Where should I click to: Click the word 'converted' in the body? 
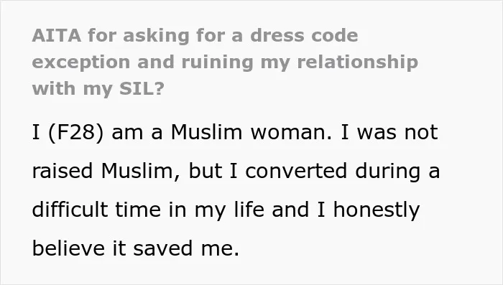(x=296, y=171)
